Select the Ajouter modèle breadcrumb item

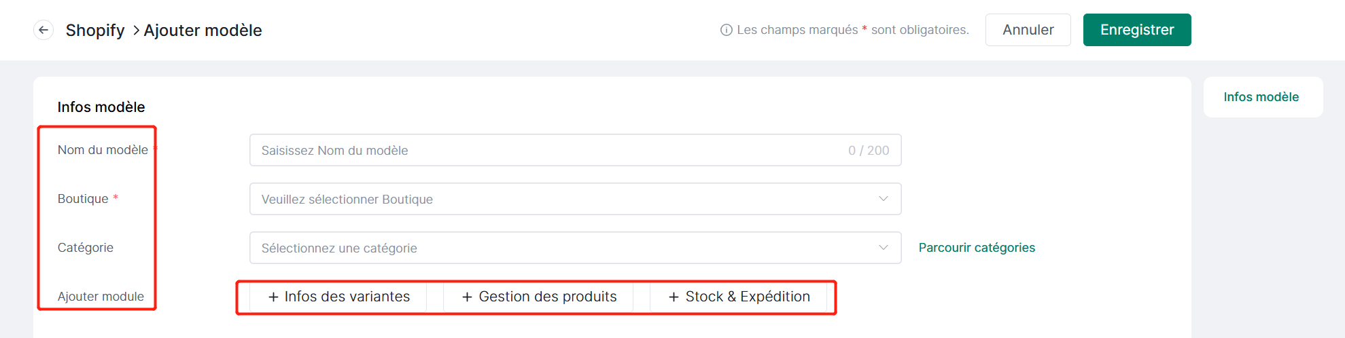(203, 30)
